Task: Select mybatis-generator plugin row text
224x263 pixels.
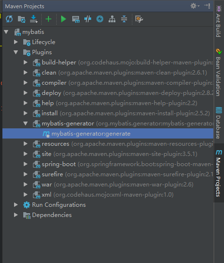Action: click(x=128, y=124)
